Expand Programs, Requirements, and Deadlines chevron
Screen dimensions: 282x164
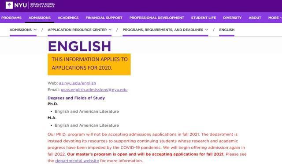pos(207,30)
